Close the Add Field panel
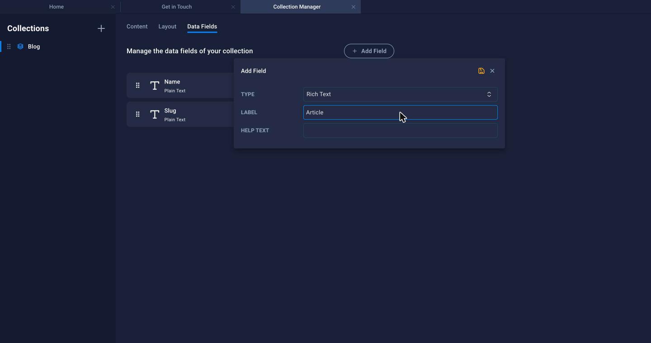This screenshot has height=343, width=651. (x=492, y=71)
